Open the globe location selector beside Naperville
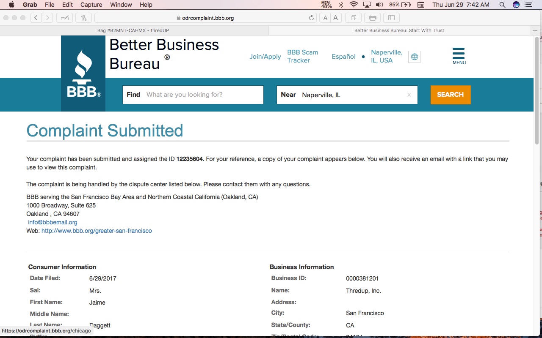542x338 pixels. click(x=414, y=57)
